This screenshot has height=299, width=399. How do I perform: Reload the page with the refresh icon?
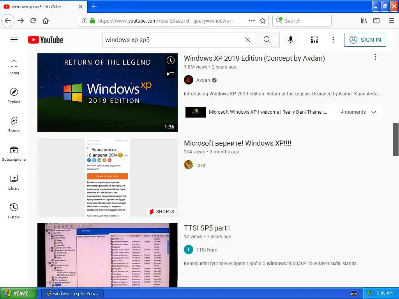(34, 21)
